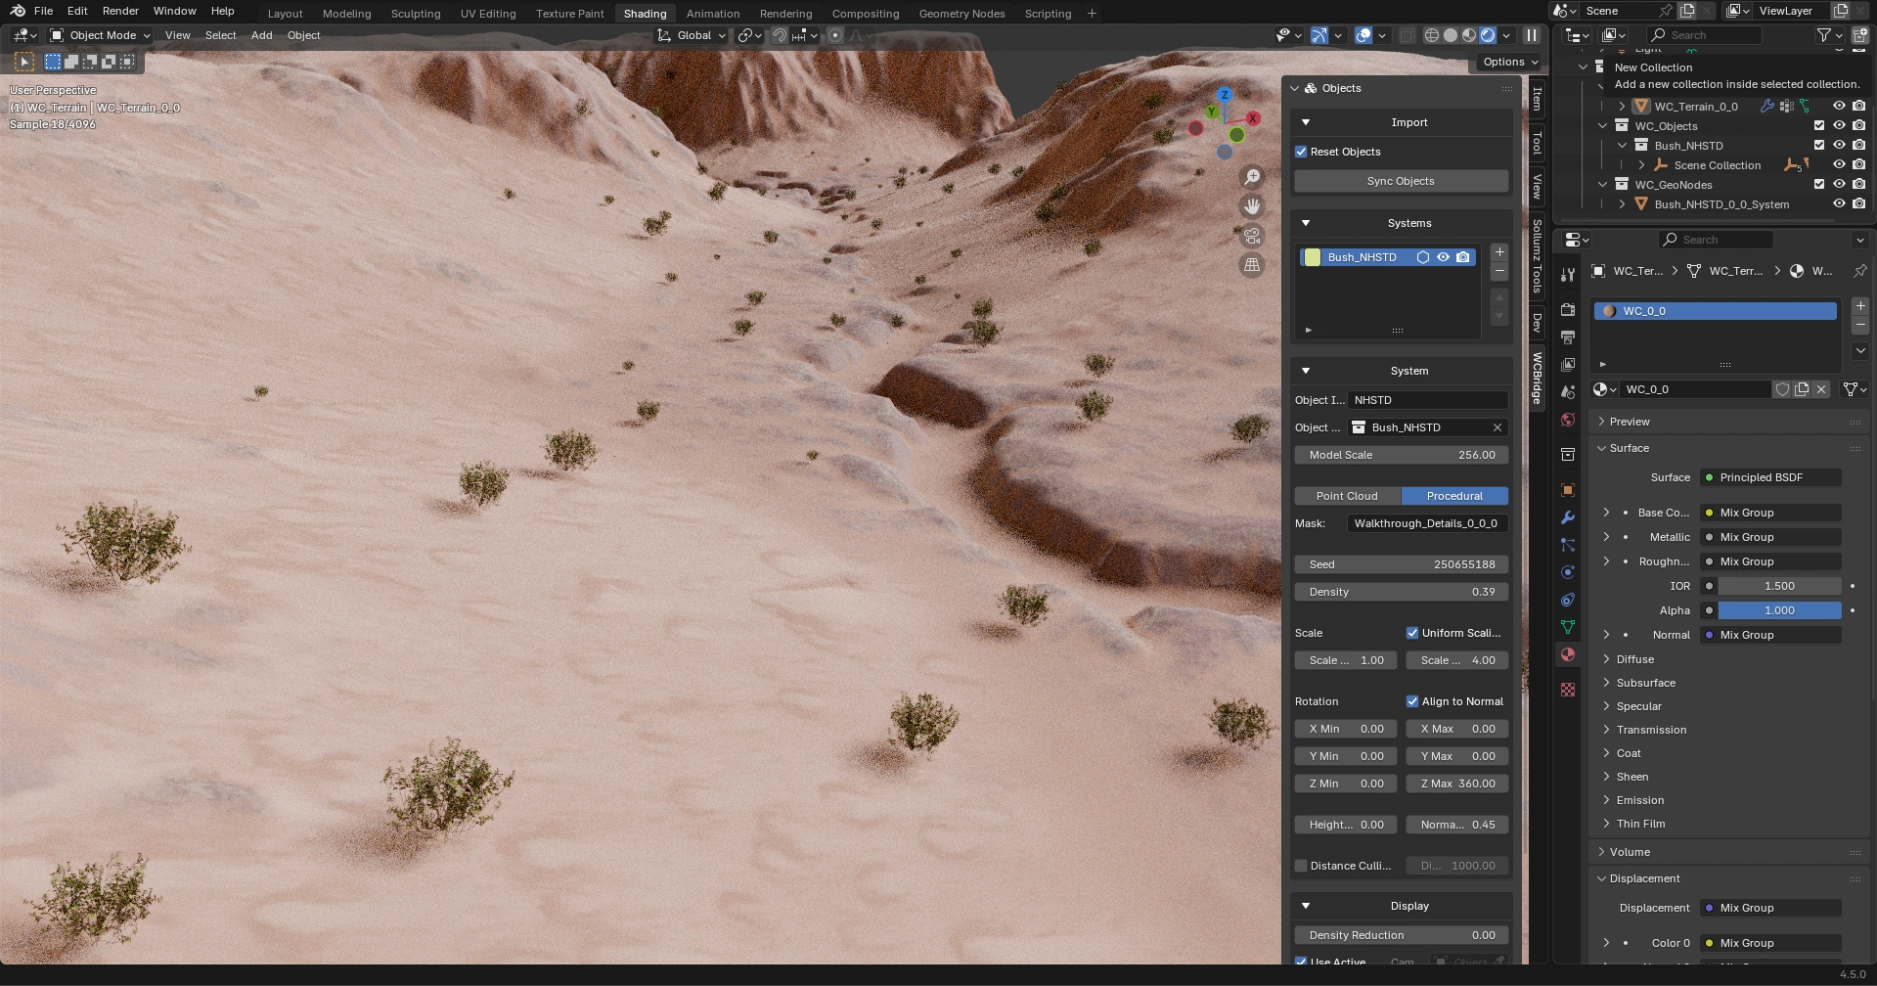Open the Render menu
Image resolution: width=1877 pixels, height=986 pixels.
[x=120, y=11]
